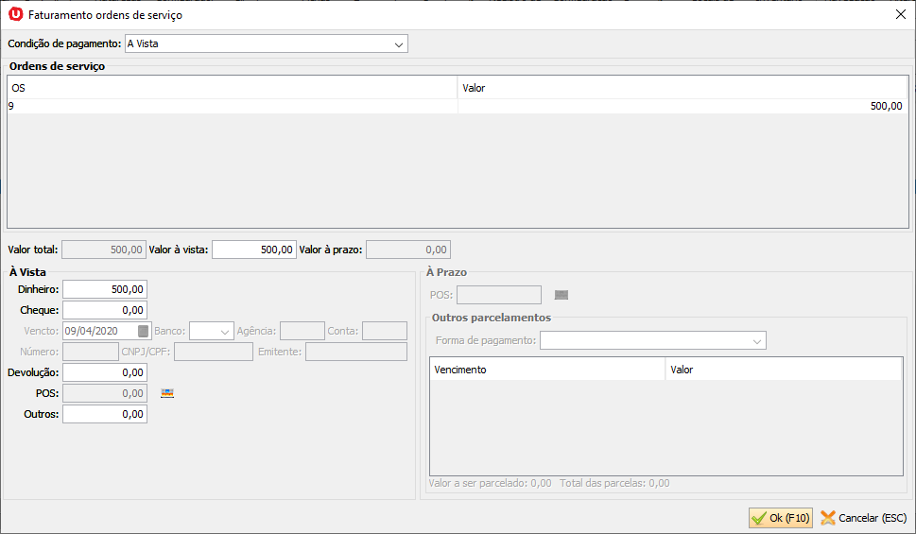
Task: Click the application logo in the title bar
Action: click(x=15, y=14)
